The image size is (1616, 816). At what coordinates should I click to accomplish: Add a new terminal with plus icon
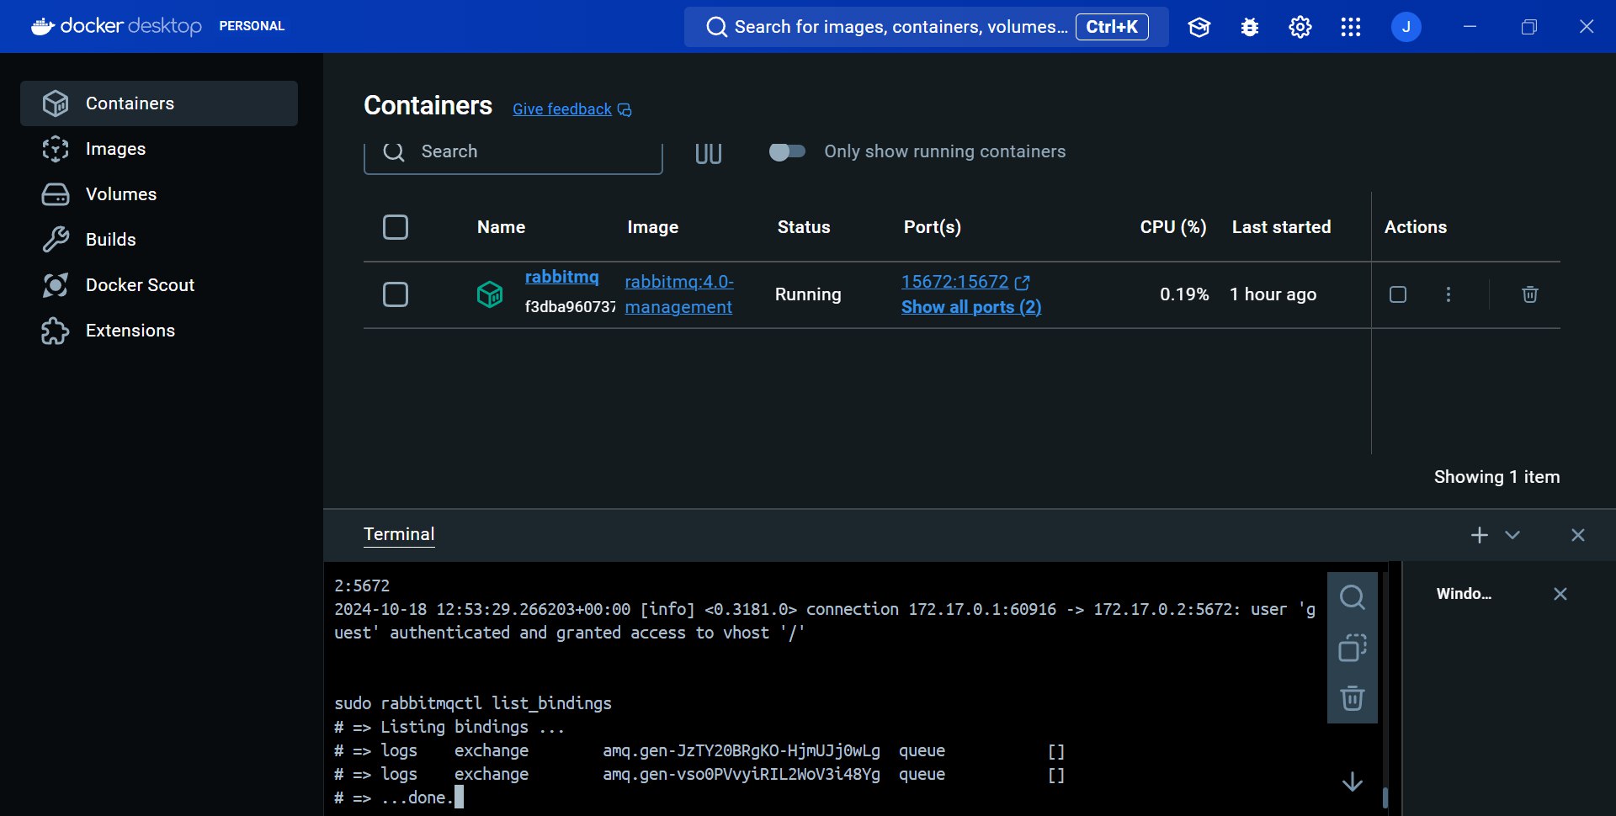(x=1480, y=535)
